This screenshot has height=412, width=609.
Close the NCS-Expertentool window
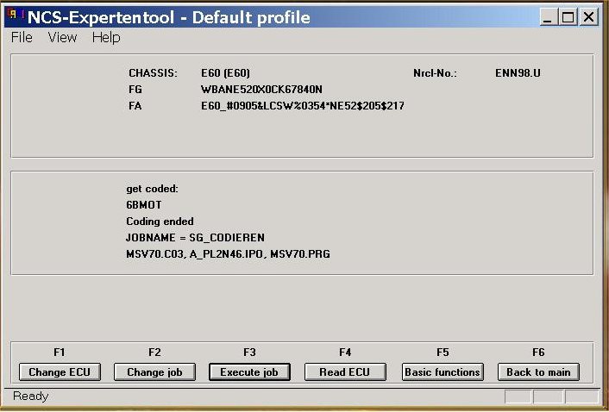coord(589,17)
